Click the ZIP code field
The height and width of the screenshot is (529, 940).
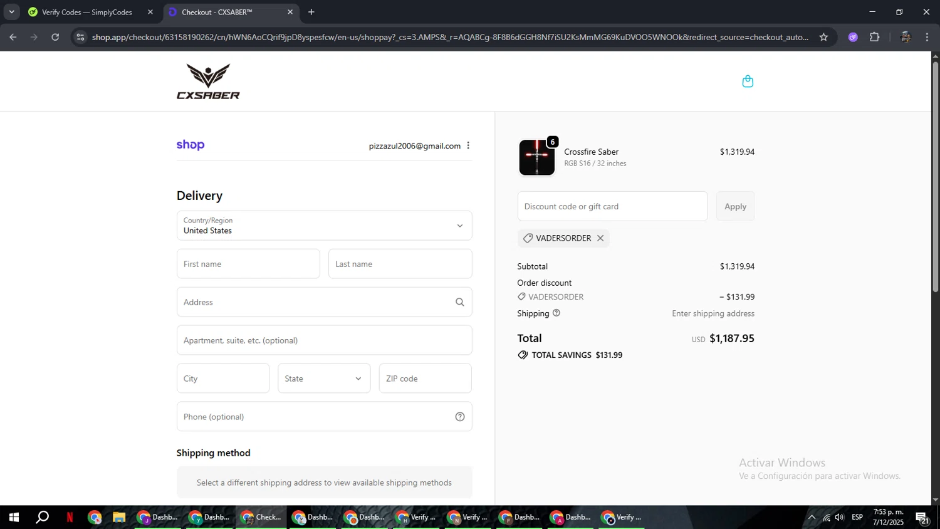[x=425, y=379]
